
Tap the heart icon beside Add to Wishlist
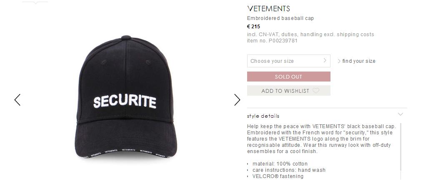(x=316, y=91)
